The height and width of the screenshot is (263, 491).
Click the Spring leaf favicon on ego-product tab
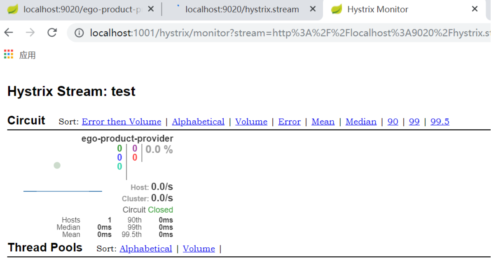(x=12, y=9)
